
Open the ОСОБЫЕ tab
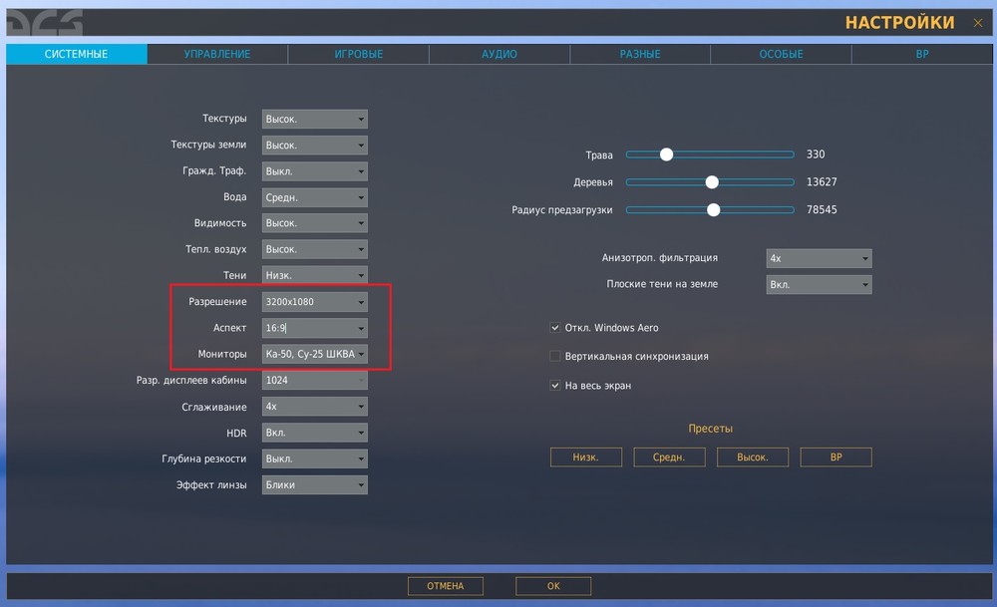781,54
